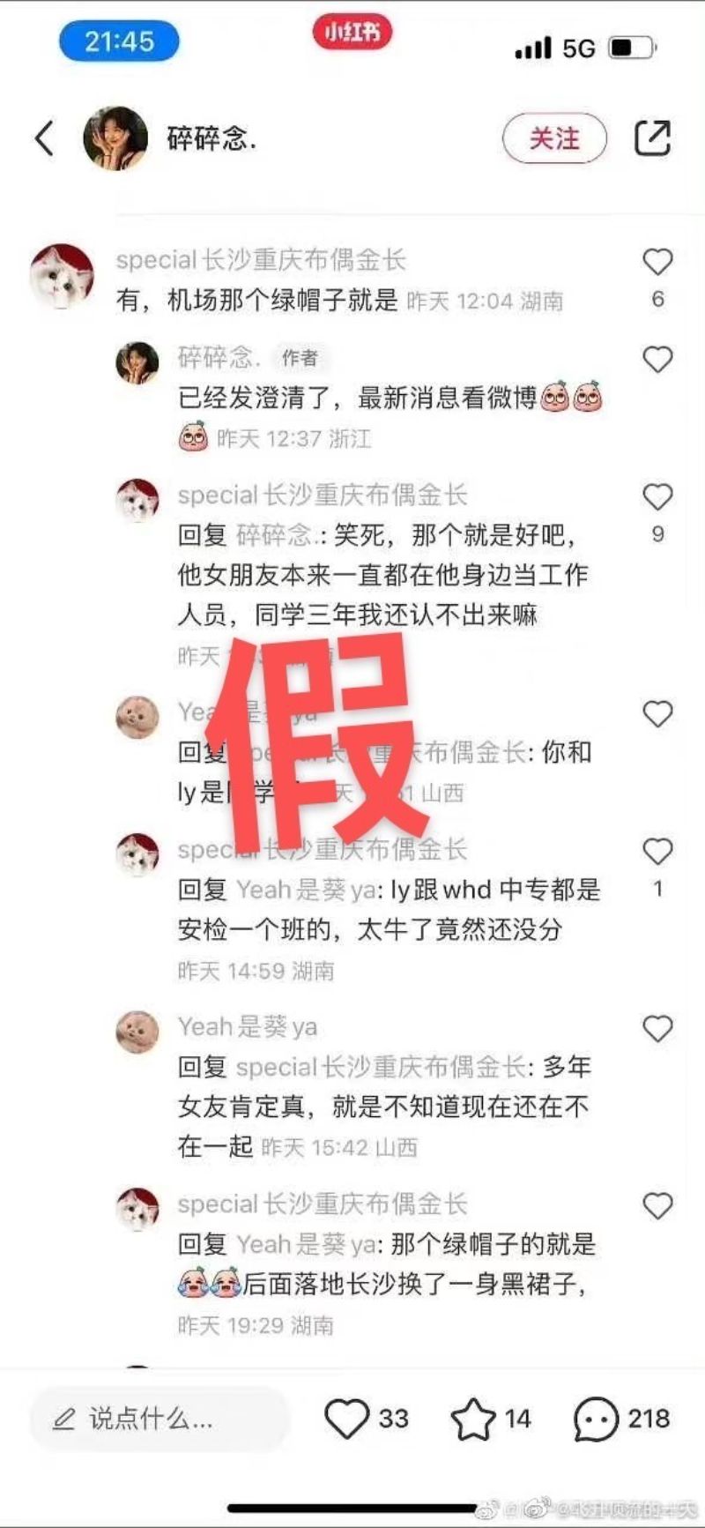The width and height of the screenshot is (705, 1528).
Task: Tap the back arrow icon
Action: (x=44, y=138)
